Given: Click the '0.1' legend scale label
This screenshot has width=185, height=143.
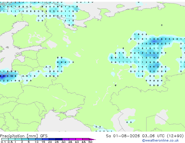Looking at the screenshot, I should [x=3, y=142].
